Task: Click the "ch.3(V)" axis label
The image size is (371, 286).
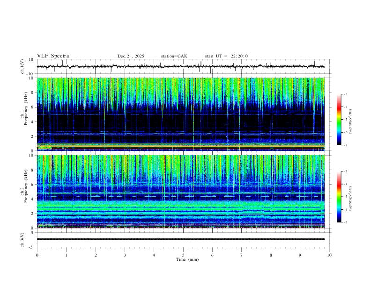Action: click(22, 240)
